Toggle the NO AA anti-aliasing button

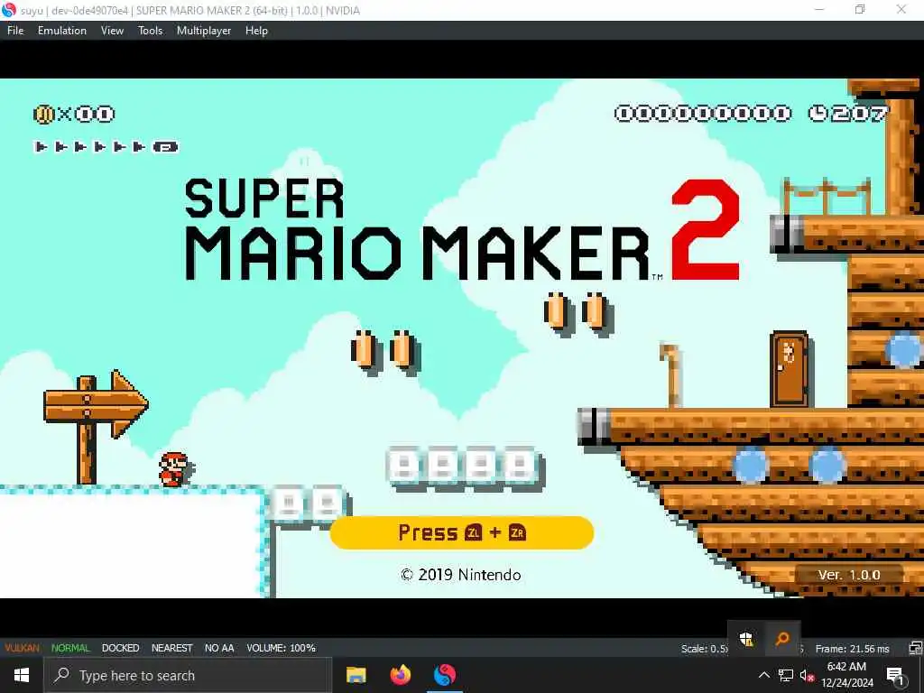219,648
